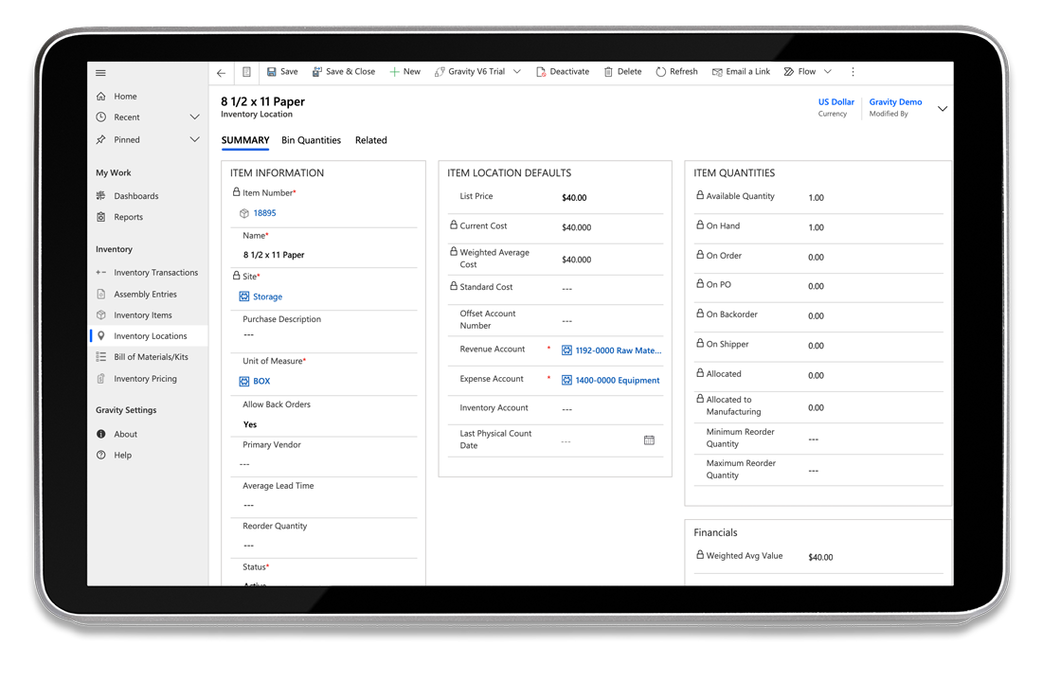
Task: Switch to the SUMMARY tab
Action: (x=245, y=140)
